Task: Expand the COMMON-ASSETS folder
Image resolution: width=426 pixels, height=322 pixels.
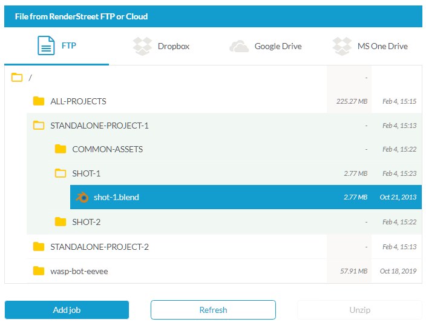Action: 61,149
